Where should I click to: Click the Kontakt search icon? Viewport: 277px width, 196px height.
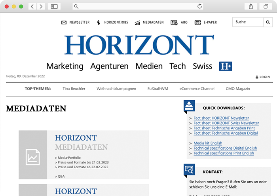(x=189, y=169)
